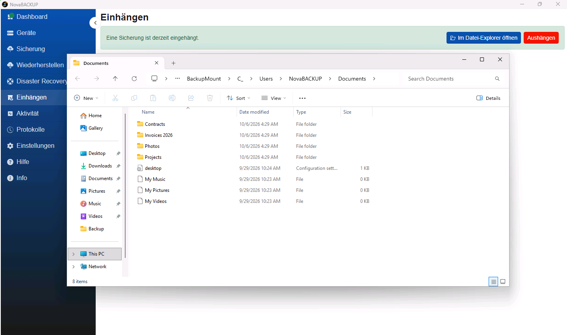Click the Copy icon in toolbar
Image resolution: width=567 pixels, height=335 pixels.
tap(134, 98)
